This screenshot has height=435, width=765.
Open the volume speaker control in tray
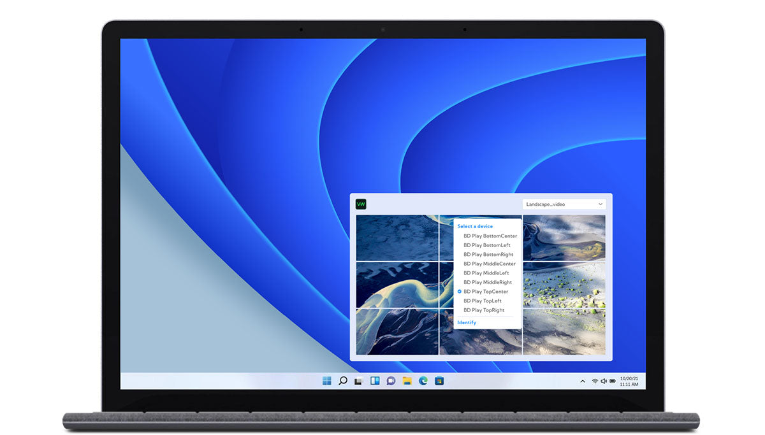click(603, 382)
